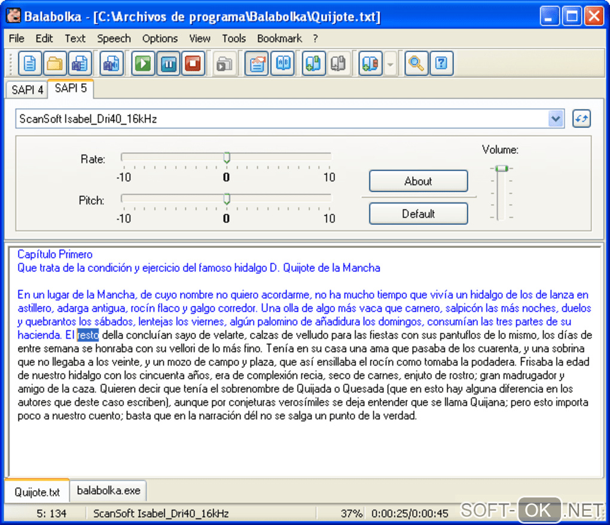Viewport: 610px width, 525px height.
Task: Open Help with the question mark icon
Action: (x=441, y=63)
